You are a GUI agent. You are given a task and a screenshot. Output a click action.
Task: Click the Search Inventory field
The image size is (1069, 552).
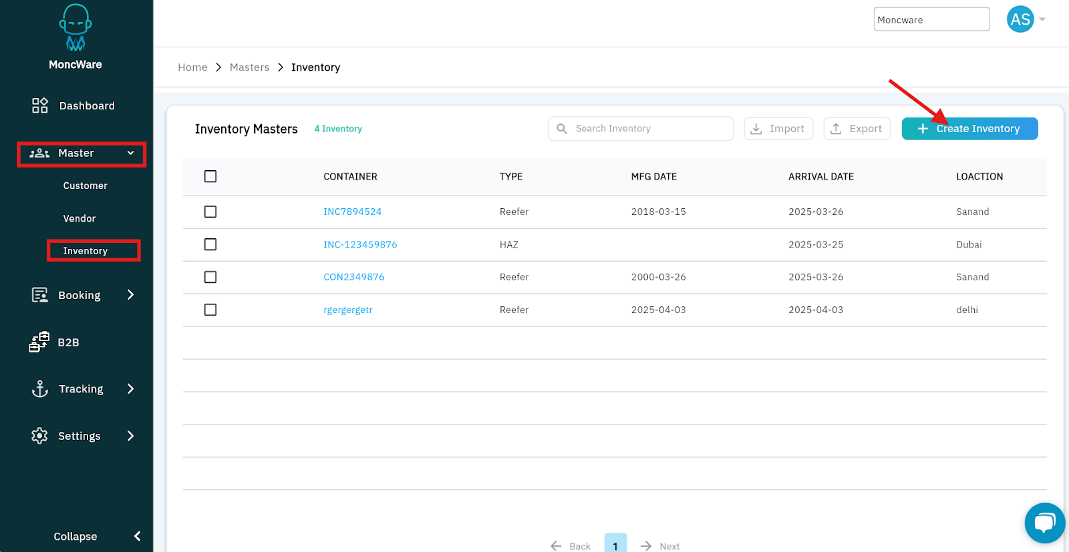click(x=641, y=129)
